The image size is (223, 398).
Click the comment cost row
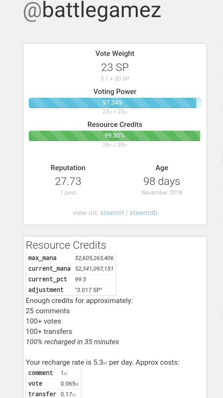(x=53, y=373)
